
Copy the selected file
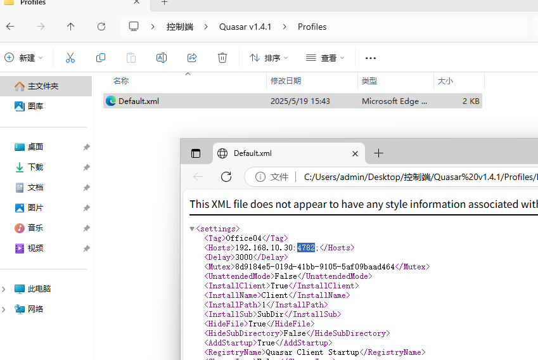click(x=101, y=58)
